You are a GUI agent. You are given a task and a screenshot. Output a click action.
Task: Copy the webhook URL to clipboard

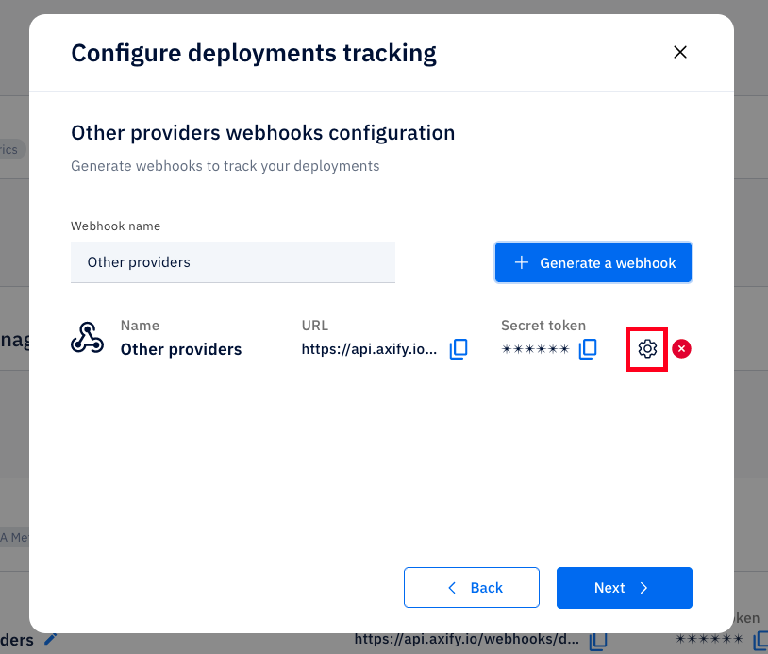click(x=459, y=349)
